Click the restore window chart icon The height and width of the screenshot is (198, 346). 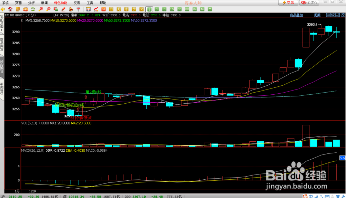click(343, 15)
